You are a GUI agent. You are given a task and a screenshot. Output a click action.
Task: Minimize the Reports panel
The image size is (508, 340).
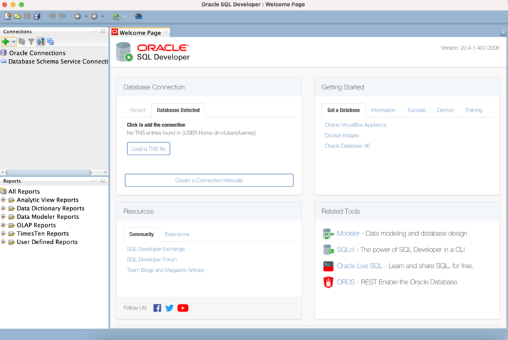[x=103, y=181]
